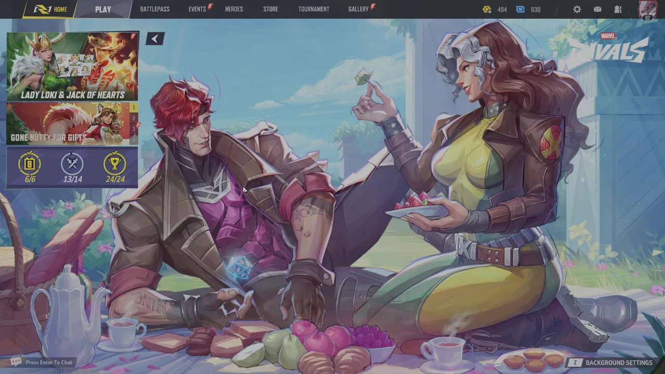
Task: Open Gone Nutty For Gifts banner
Action: coord(68,124)
